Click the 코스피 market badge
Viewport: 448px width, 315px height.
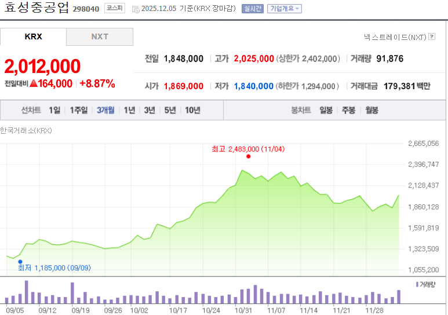(x=115, y=8)
